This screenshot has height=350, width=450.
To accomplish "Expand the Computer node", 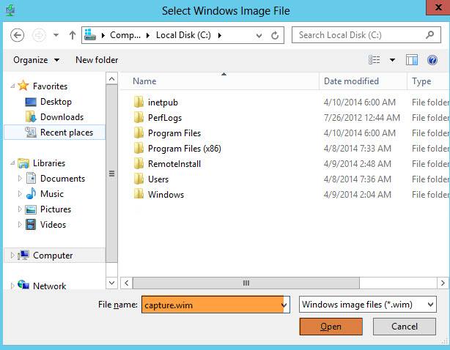I will pos(12,255).
